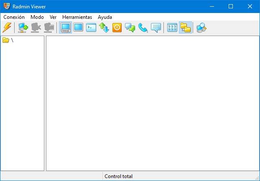Select the Send Message speech bubble icon
Screen dimensions: 260x181
pos(156,28)
